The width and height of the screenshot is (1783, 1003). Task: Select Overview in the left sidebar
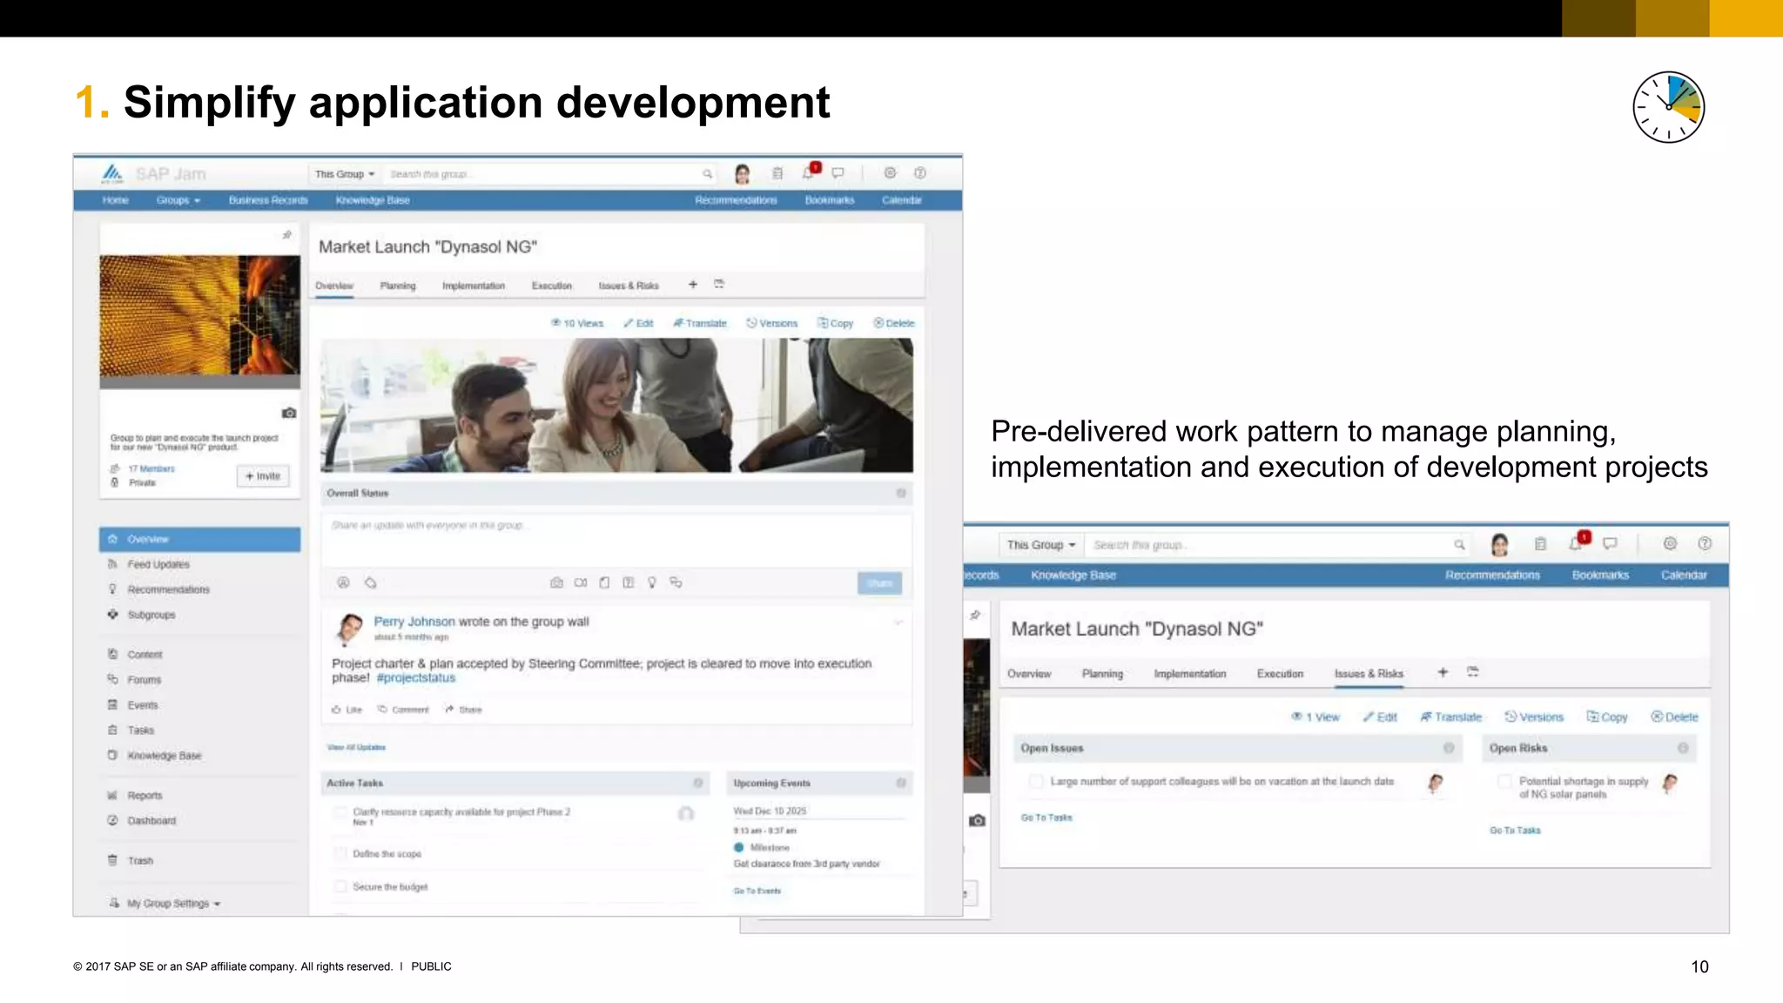(199, 540)
